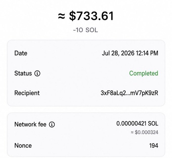Open the Network fee info icon

[x=52, y=125]
